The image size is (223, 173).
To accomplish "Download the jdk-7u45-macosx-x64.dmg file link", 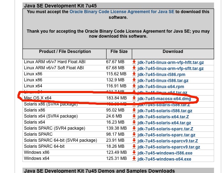I will (164, 99).
